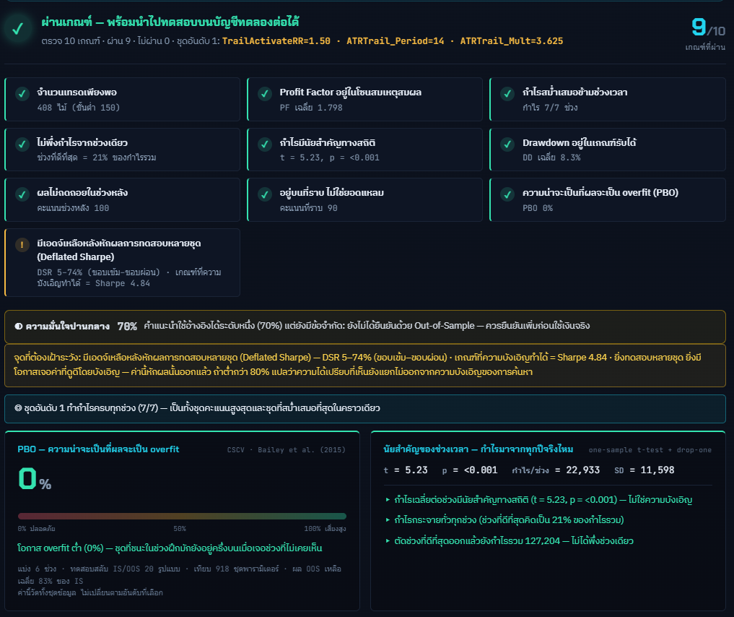The height and width of the screenshot is (617, 734).
Task: Click the 9/10 score at top right
Action: click(x=708, y=28)
